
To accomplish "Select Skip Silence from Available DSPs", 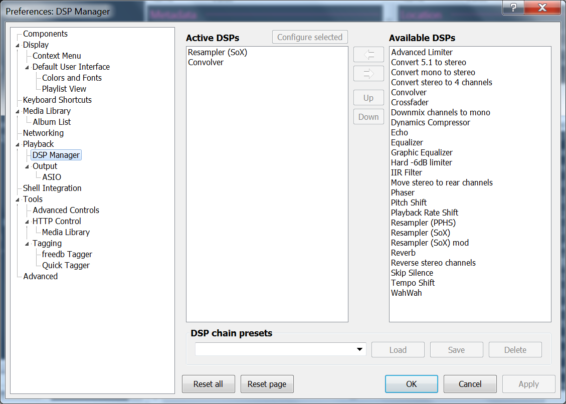I will click(x=412, y=273).
